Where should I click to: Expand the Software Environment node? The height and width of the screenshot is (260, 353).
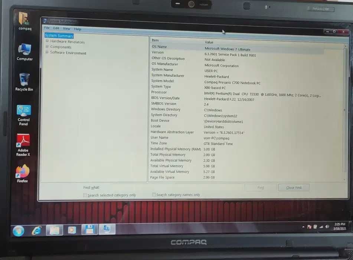(47, 52)
